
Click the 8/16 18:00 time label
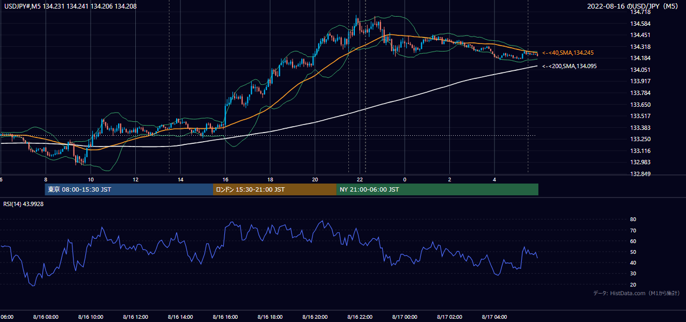coord(271,317)
